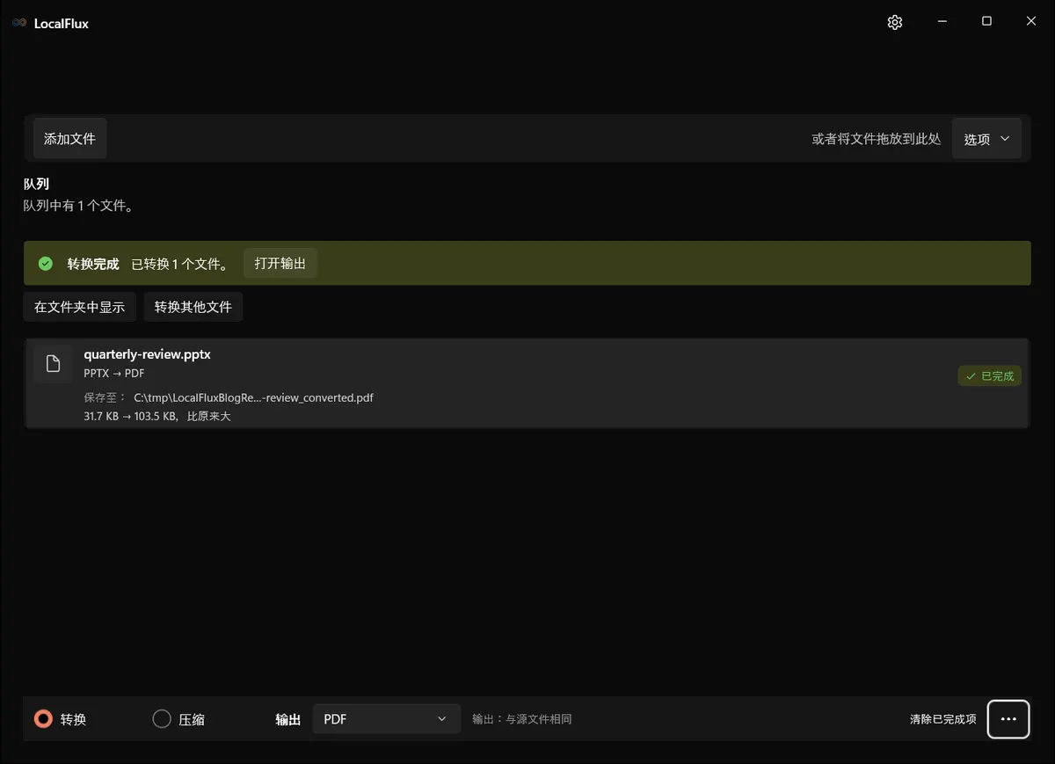1055x764 pixels.
Task: Click 清除已完成项 link
Action: click(x=942, y=719)
